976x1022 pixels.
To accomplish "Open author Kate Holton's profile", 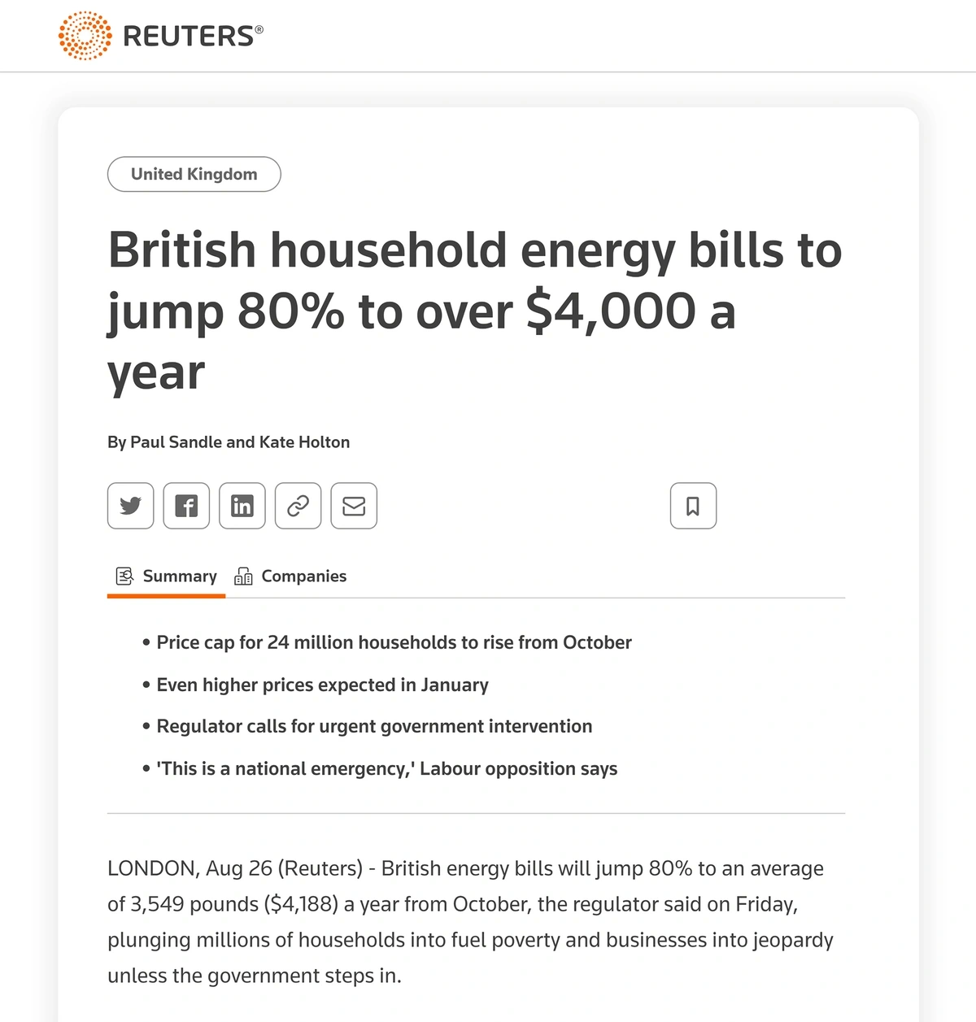I will (304, 442).
